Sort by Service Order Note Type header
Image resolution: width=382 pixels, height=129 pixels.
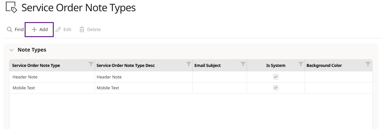coord(36,65)
